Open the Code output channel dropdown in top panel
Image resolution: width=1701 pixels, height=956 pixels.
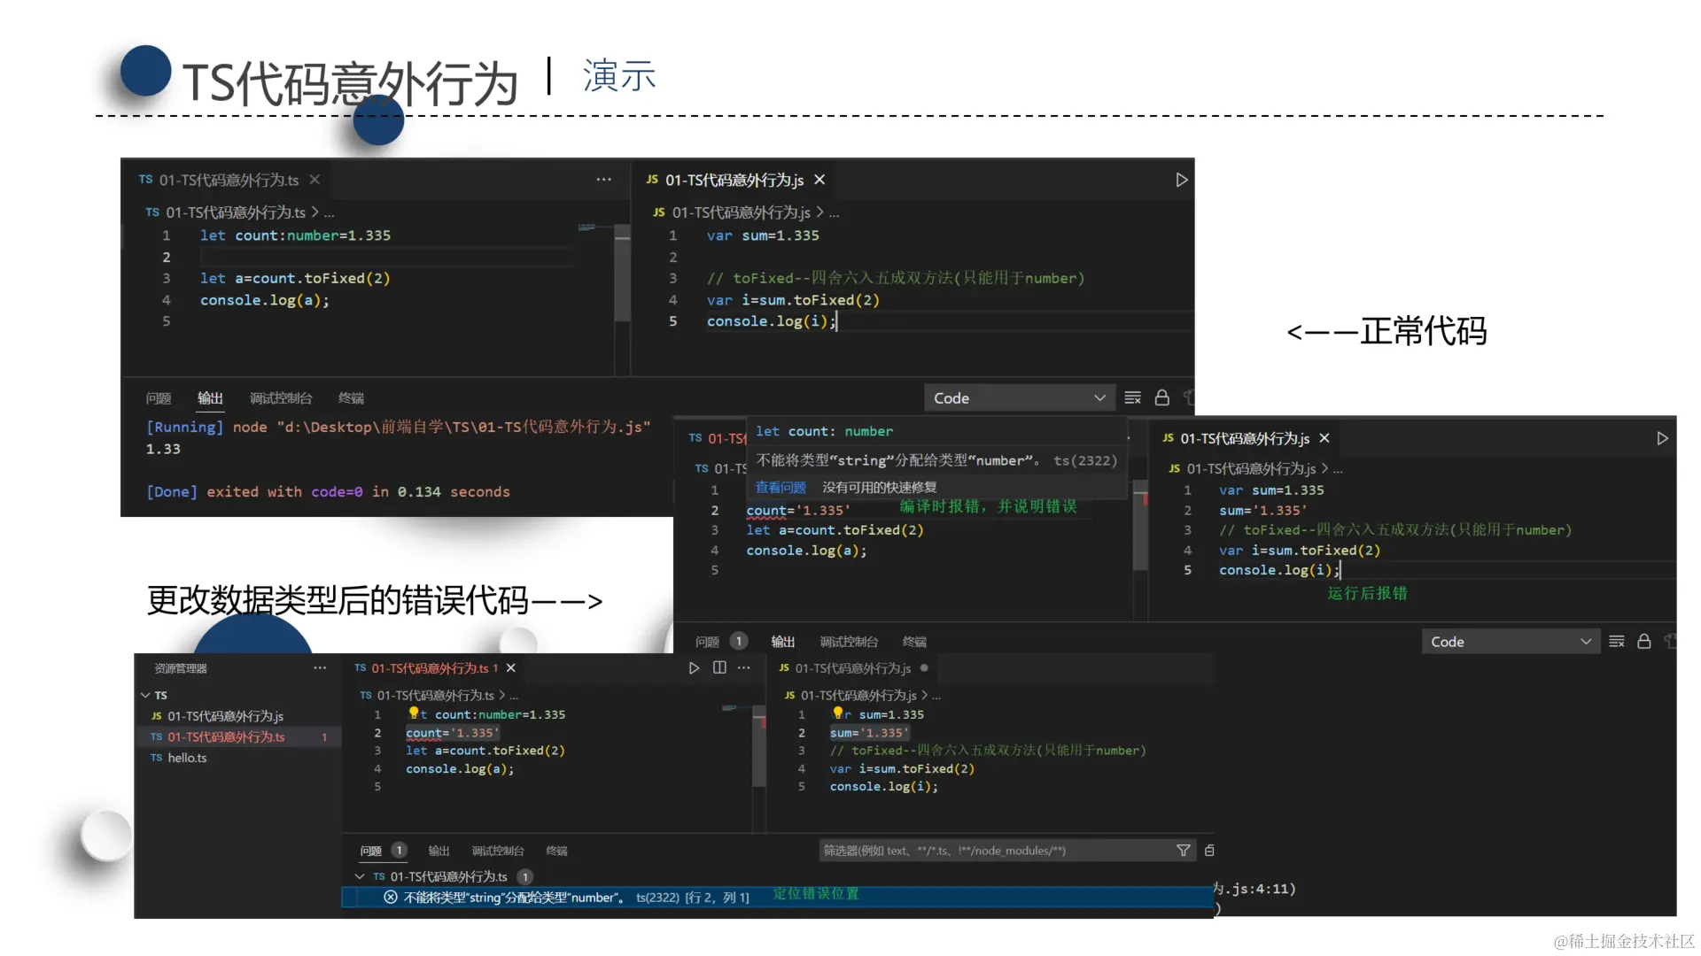(1019, 398)
